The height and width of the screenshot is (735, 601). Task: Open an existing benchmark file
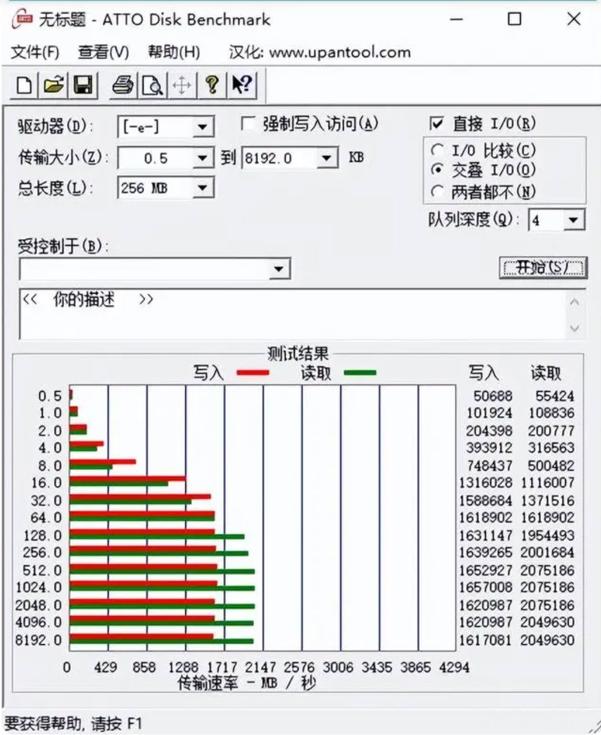pyautogui.click(x=53, y=85)
